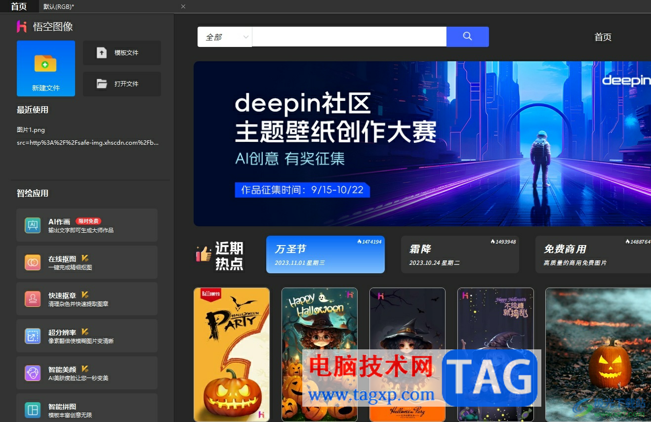
Task: Click the 一键完成精细抠图 description
Action: (x=70, y=267)
